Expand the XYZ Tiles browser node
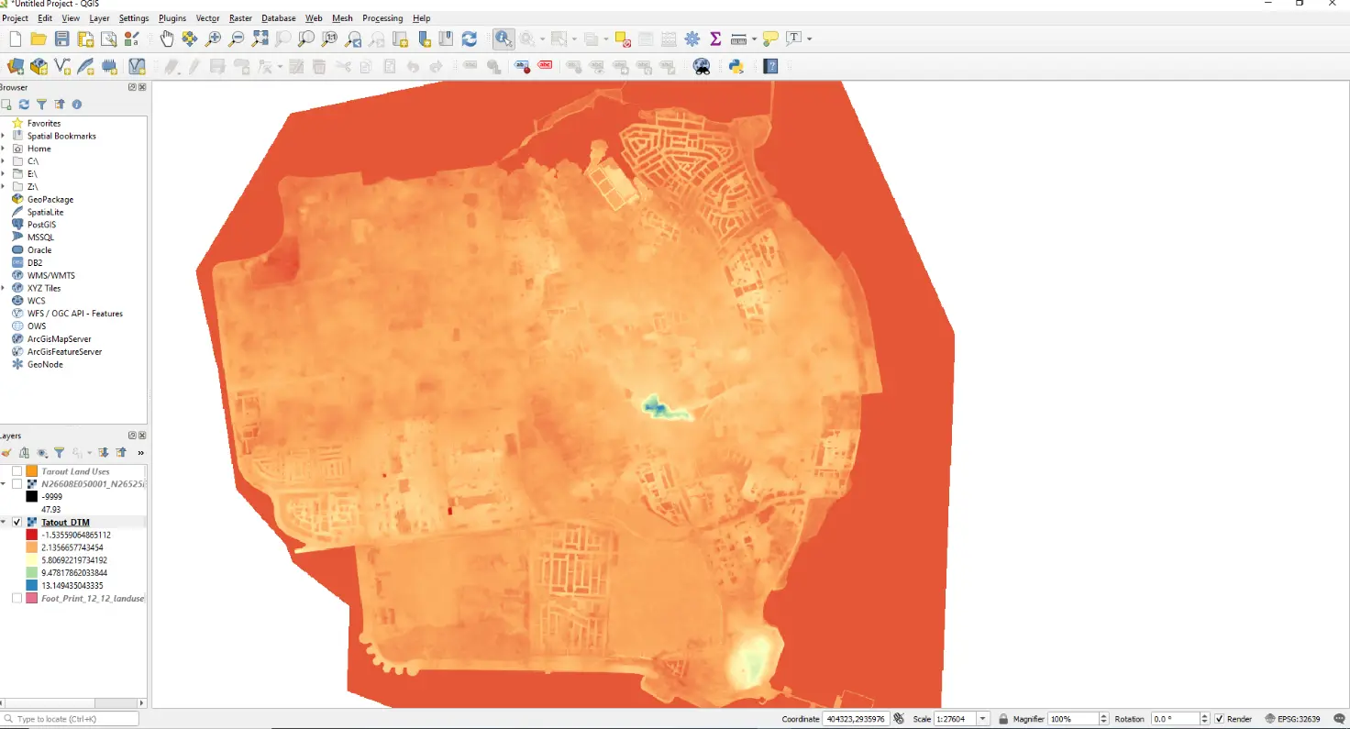The image size is (1350, 729). click(x=4, y=288)
